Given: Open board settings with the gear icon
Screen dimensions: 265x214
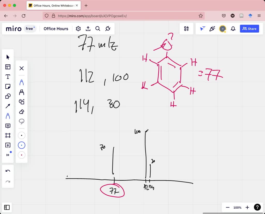Looking at the screenshot, I should point(78,29).
